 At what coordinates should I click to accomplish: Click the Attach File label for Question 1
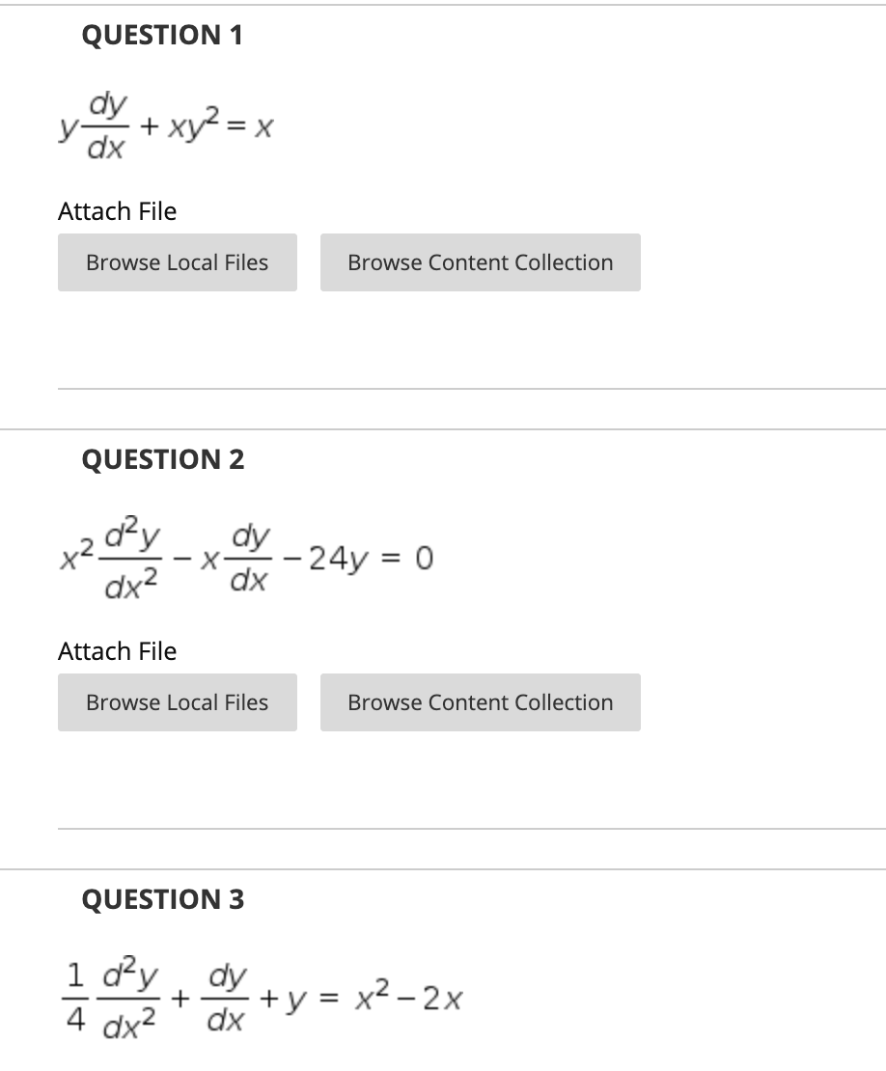click(117, 211)
